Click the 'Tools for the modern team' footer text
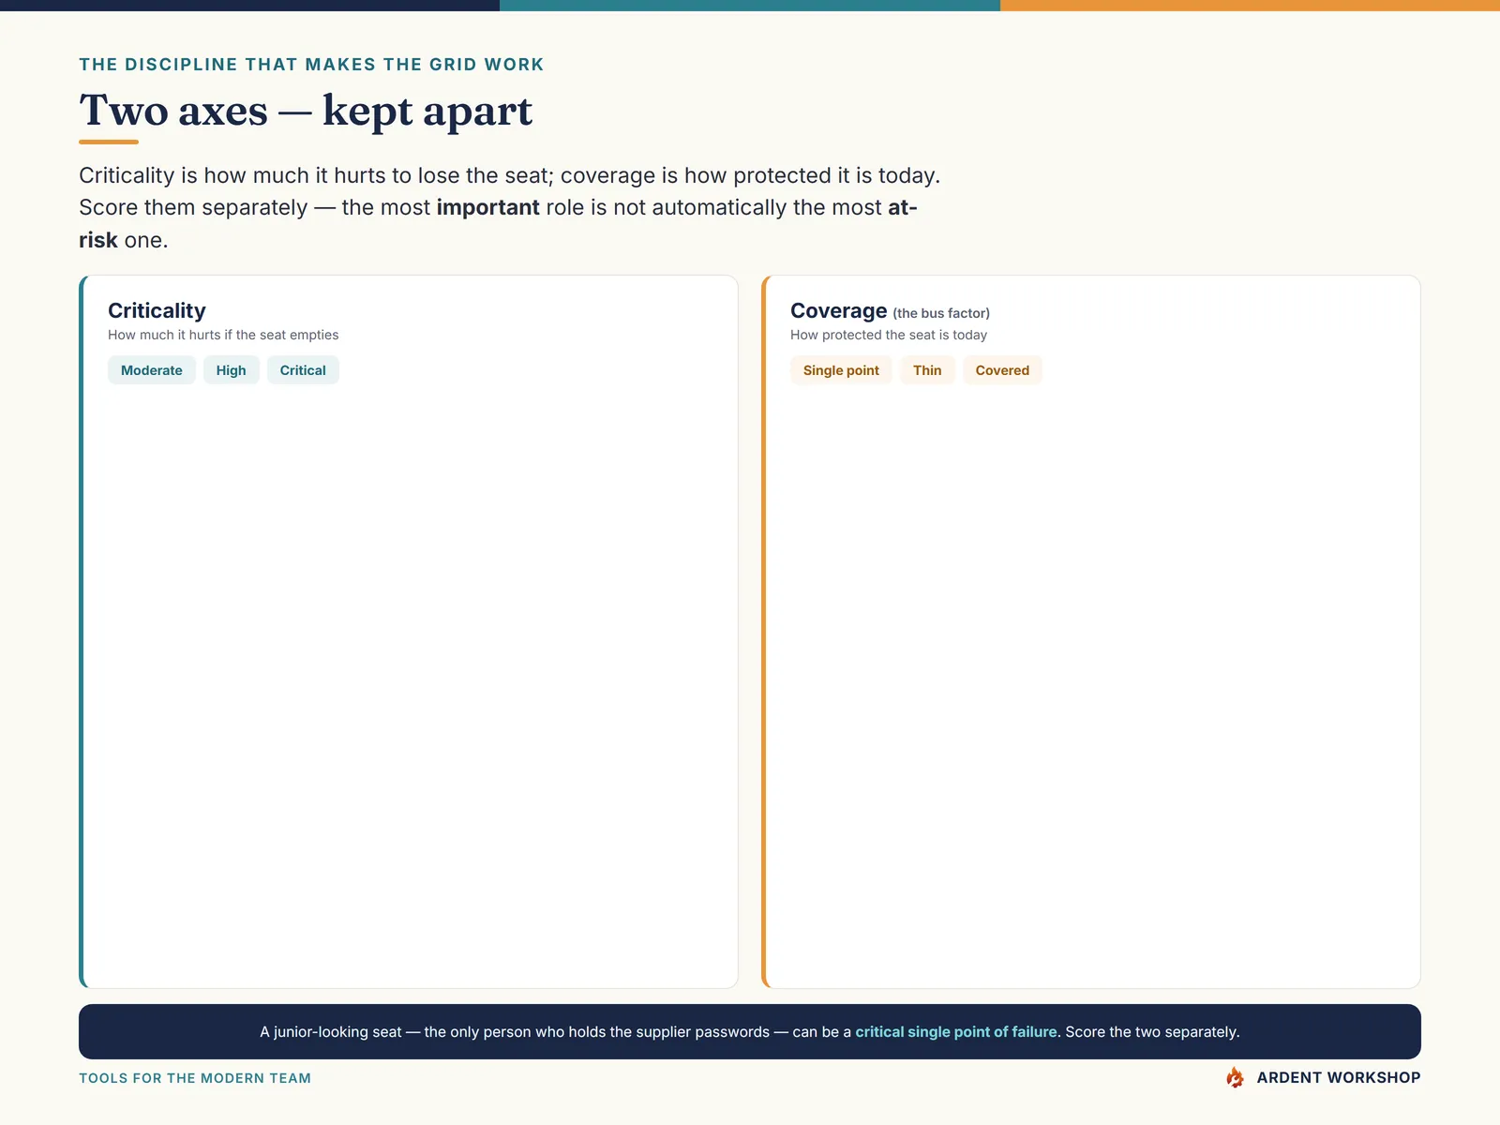 coord(195,1078)
